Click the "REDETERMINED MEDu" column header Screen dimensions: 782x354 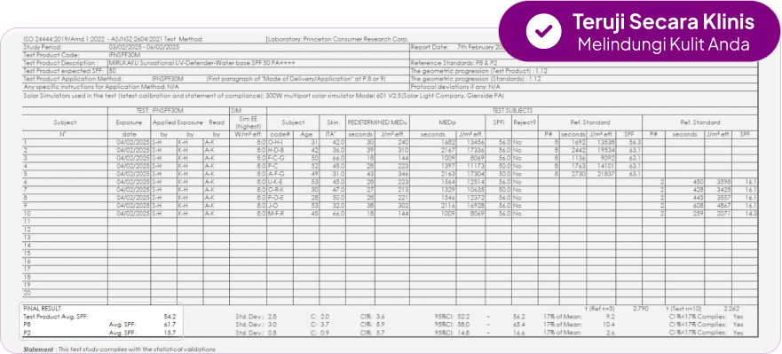[377, 122]
